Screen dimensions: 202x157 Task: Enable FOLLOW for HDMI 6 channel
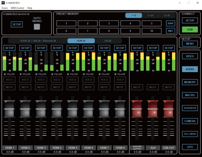88,74
